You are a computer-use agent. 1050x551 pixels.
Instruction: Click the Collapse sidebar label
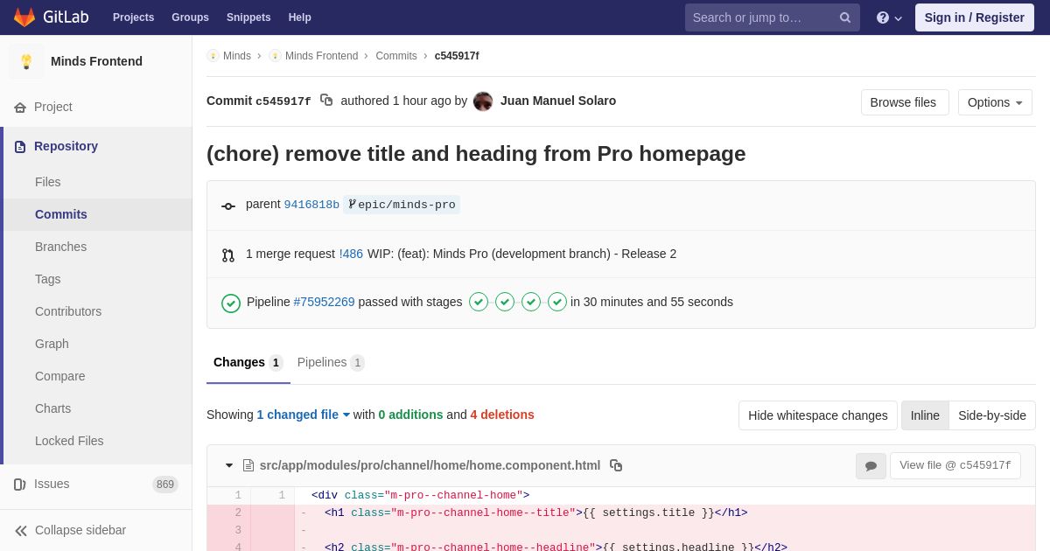coord(80,530)
